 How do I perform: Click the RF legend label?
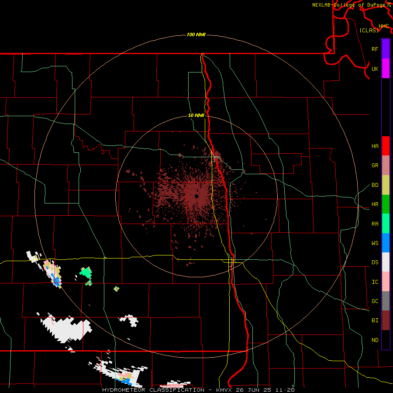375,49
